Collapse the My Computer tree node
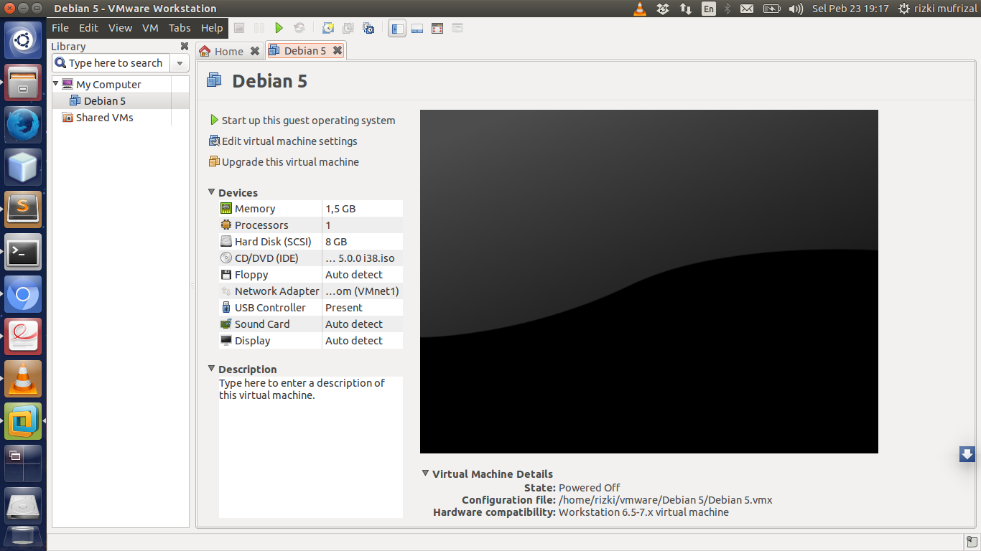The image size is (981, 551). coord(56,84)
